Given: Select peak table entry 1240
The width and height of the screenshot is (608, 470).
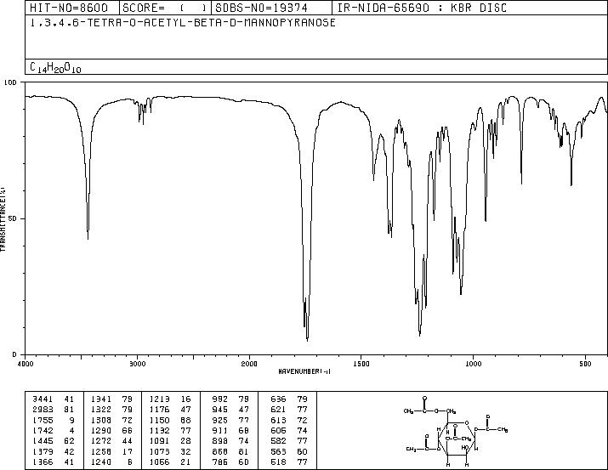Looking at the screenshot, I should (111, 462).
